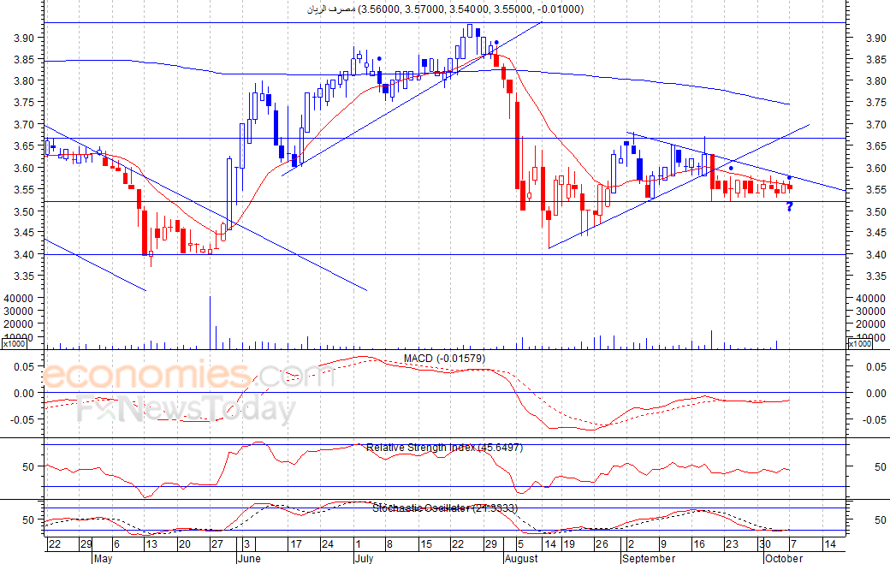Click date label 24 in June

(328, 544)
